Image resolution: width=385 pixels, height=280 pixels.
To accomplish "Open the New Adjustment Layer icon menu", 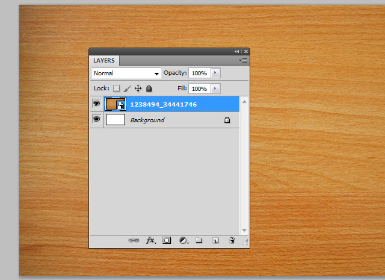I will coord(183,240).
